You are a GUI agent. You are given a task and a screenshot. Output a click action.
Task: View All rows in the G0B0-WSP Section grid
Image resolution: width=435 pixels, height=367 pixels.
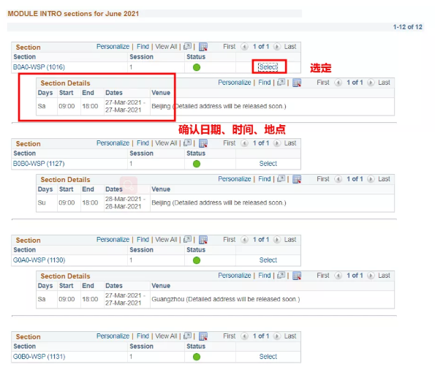pos(166,336)
